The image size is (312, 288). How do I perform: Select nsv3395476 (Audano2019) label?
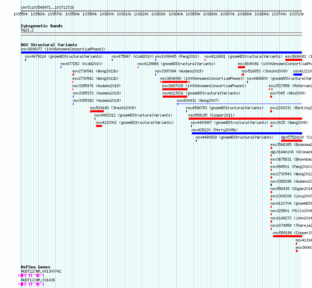click(x=96, y=86)
